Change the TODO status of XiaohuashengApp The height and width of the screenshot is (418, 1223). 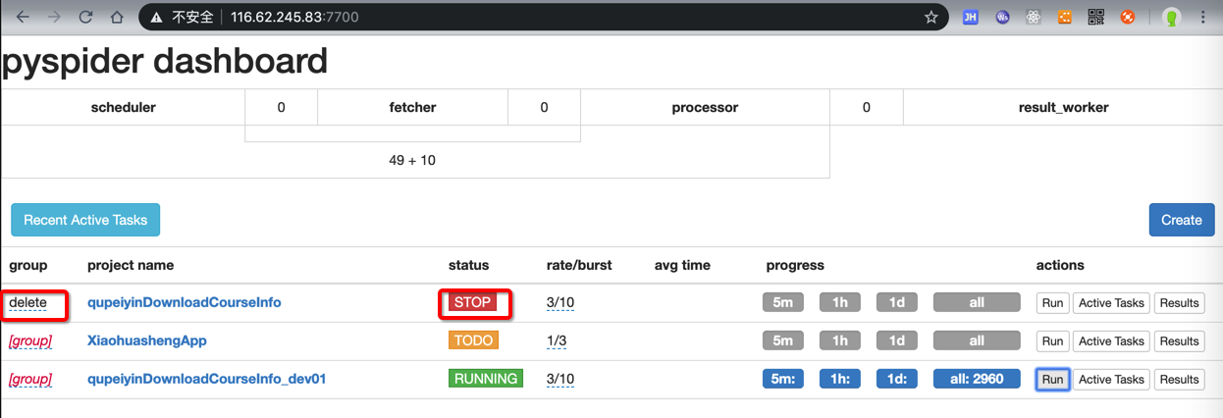473,341
